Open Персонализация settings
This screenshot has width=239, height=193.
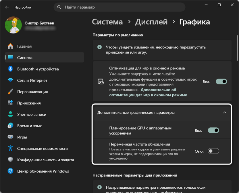[x=11, y=92]
